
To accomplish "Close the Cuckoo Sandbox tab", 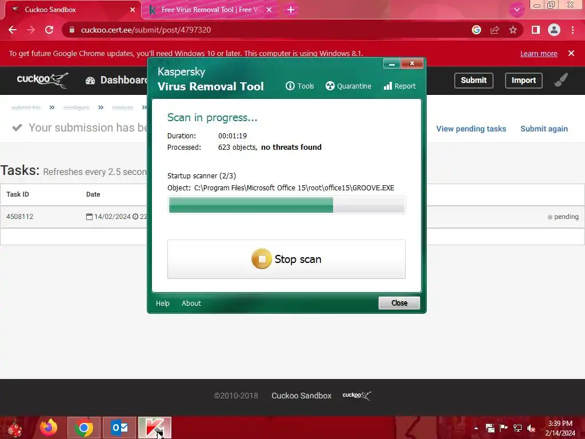I will pyautogui.click(x=133, y=10).
